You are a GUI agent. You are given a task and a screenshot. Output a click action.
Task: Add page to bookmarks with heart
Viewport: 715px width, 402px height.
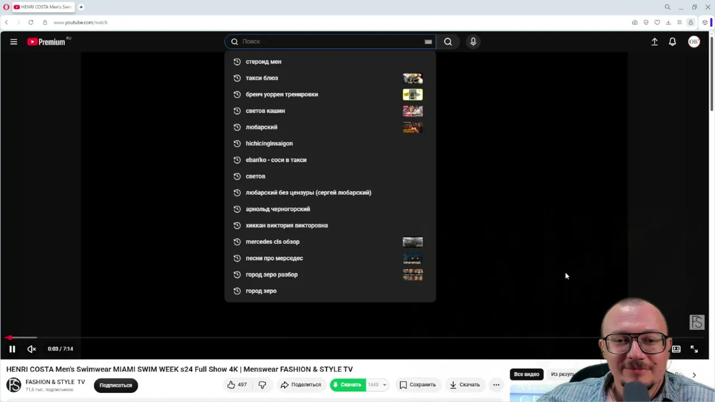pos(657,22)
